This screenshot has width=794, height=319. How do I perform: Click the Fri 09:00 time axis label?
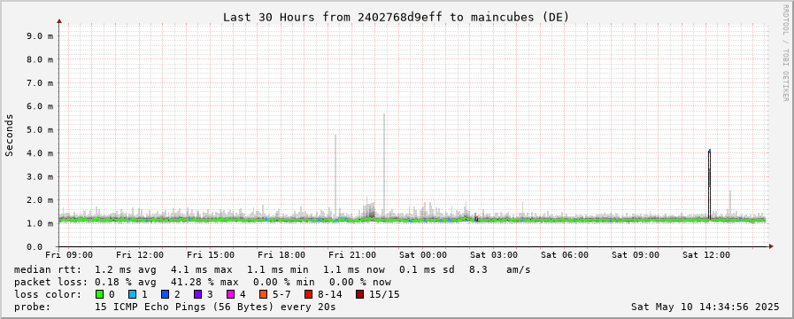69,254
